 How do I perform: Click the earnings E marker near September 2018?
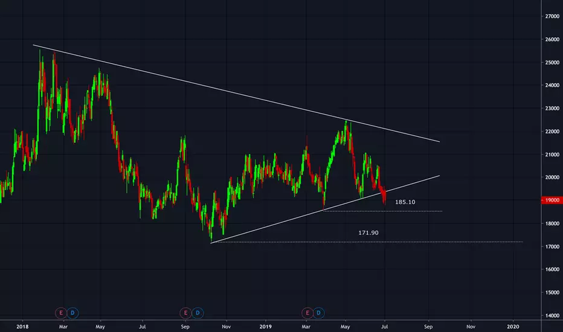click(x=185, y=313)
